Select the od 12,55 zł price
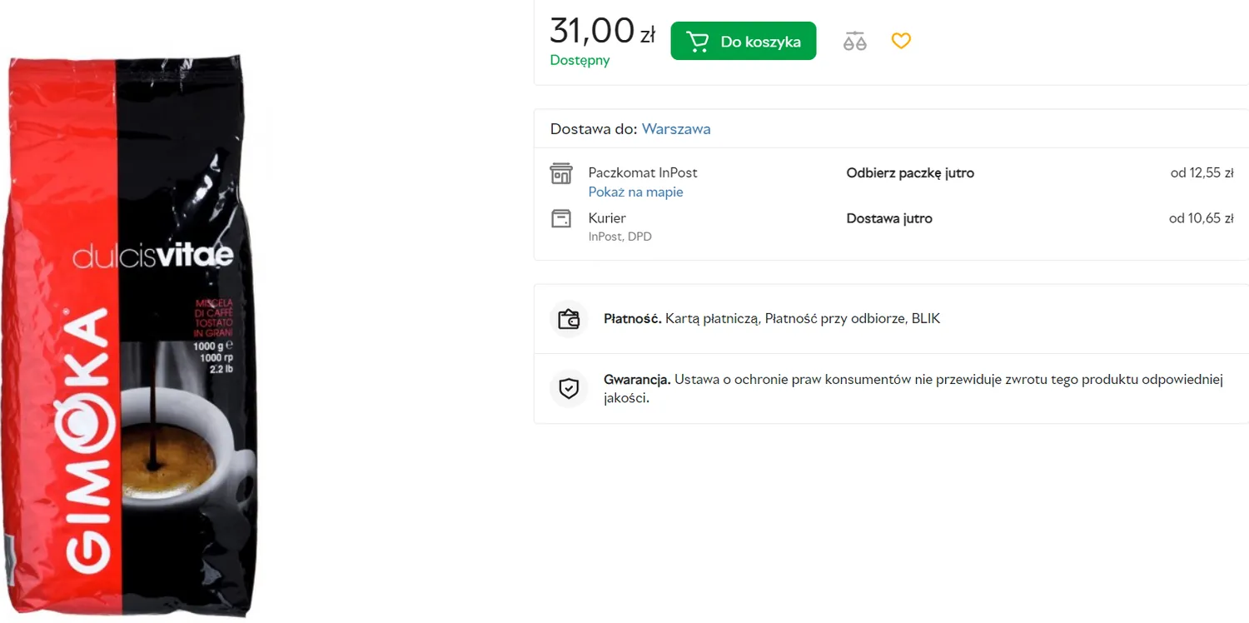 1202,173
